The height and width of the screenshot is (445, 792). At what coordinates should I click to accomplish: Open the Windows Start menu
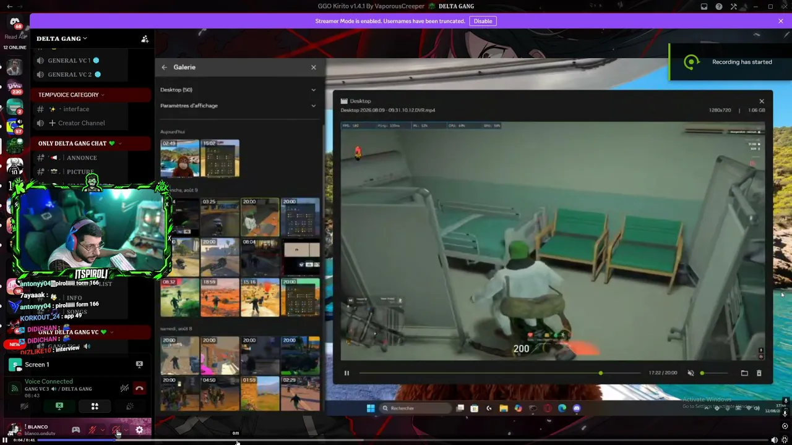click(x=371, y=409)
